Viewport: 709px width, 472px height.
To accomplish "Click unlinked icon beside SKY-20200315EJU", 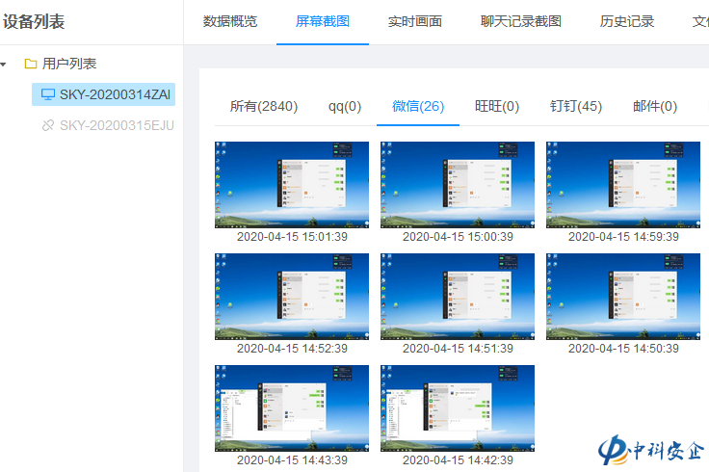I will pyautogui.click(x=48, y=125).
